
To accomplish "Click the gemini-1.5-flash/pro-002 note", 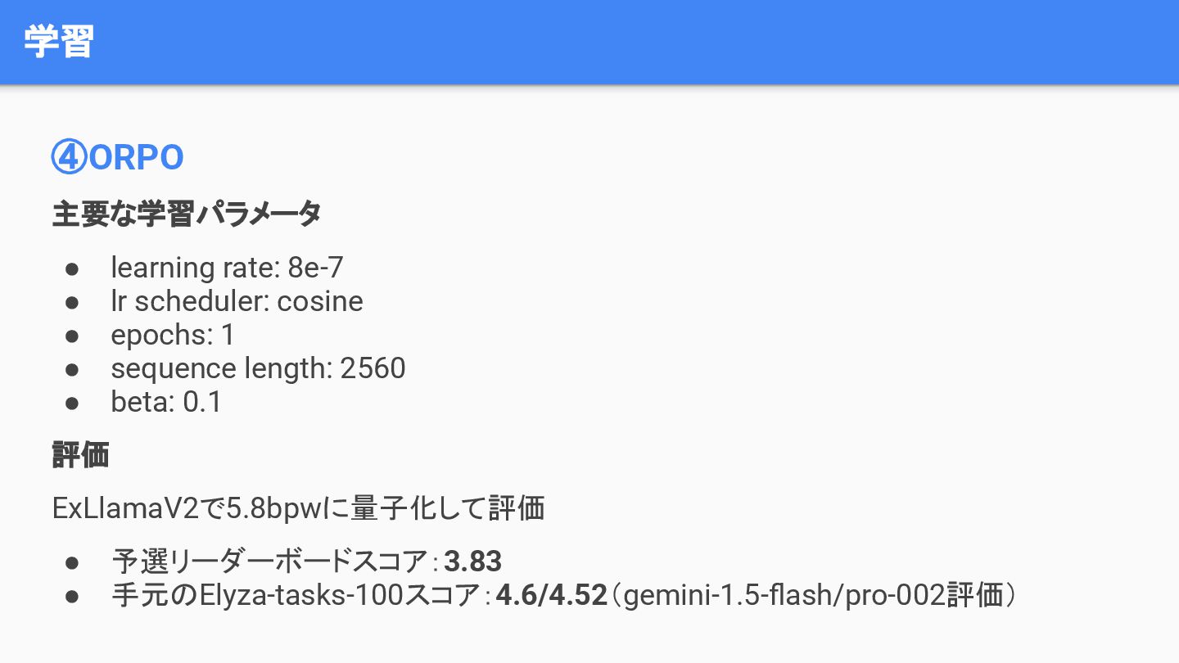I will [814, 595].
